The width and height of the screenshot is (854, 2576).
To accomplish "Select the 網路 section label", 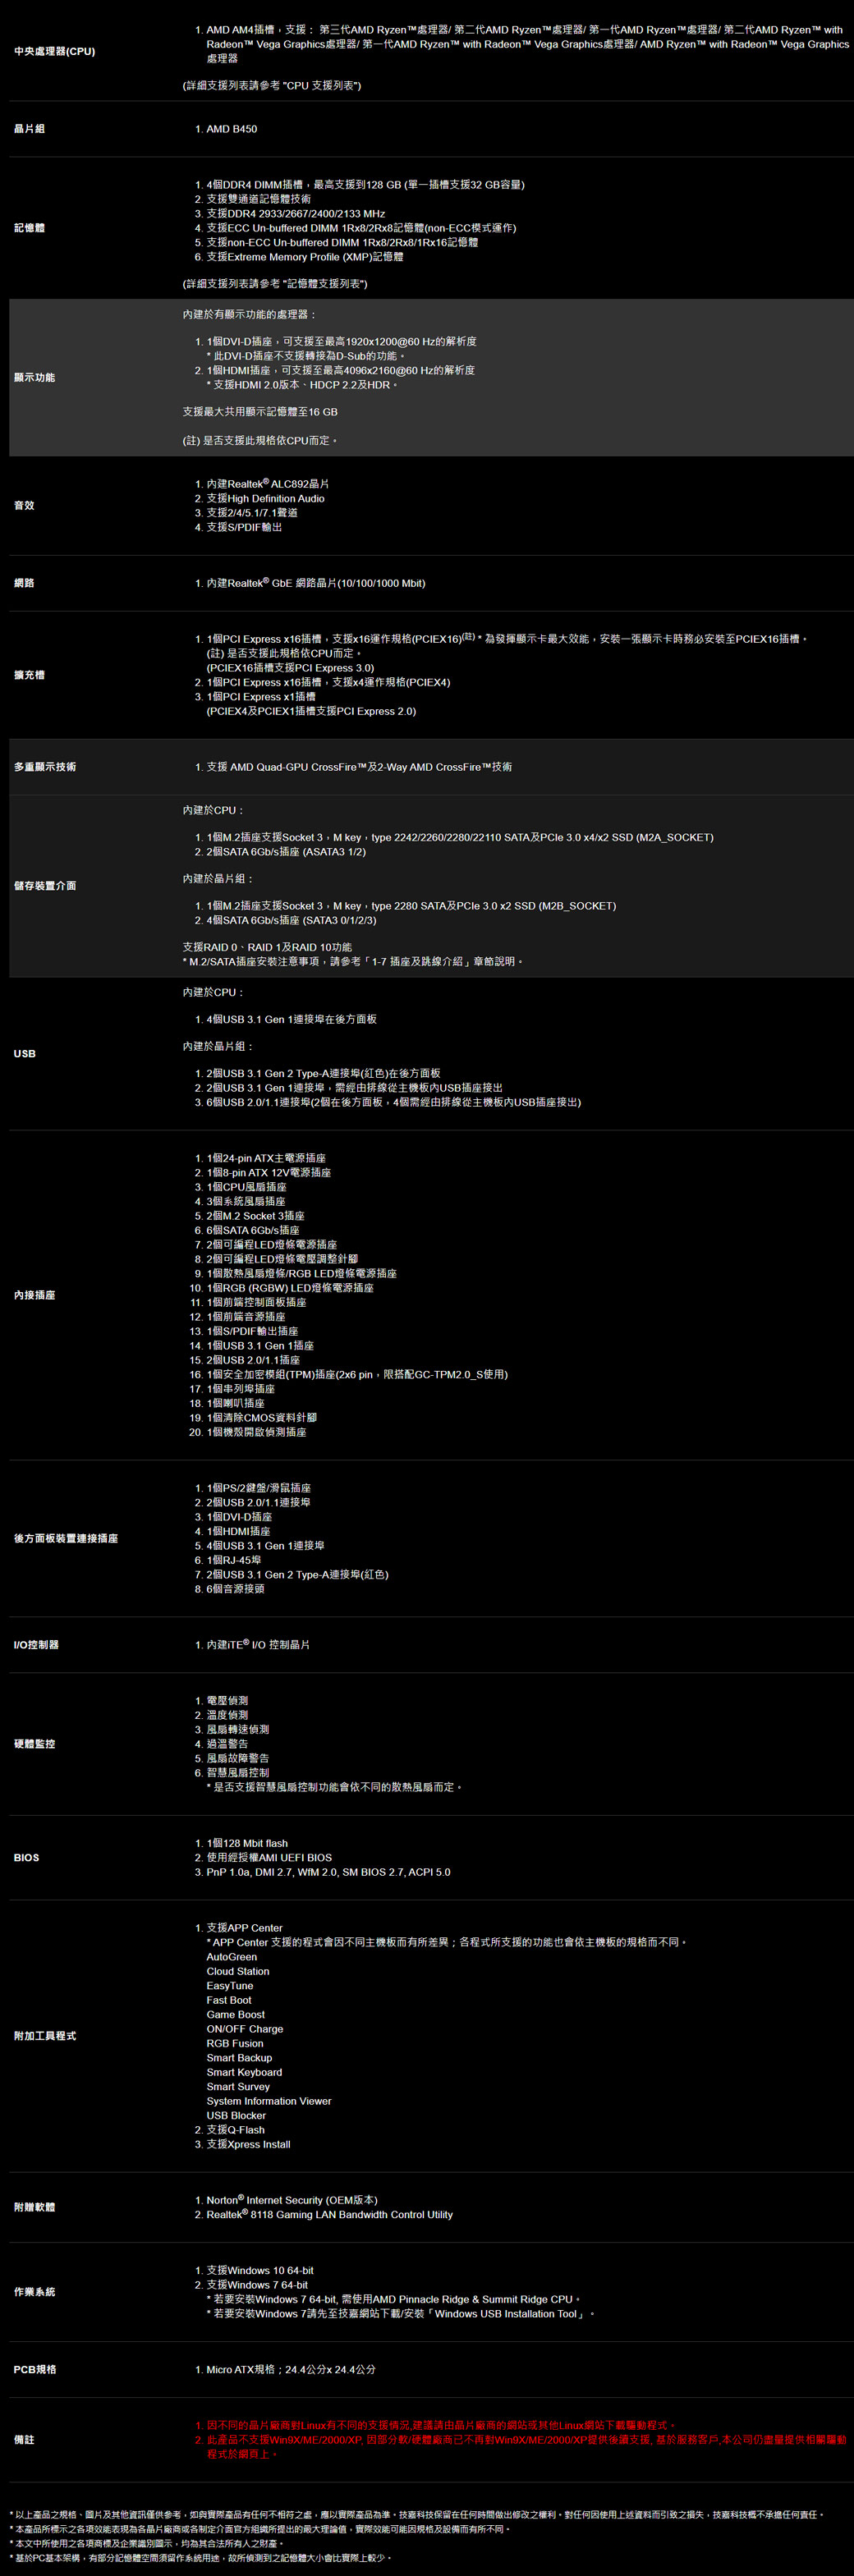I will pyautogui.click(x=24, y=583).
